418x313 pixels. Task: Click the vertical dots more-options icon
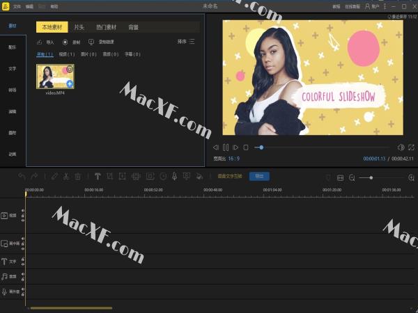coord(385,6)
